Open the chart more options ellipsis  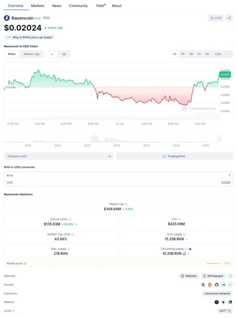pyautogui.click(x=229, y=54)
